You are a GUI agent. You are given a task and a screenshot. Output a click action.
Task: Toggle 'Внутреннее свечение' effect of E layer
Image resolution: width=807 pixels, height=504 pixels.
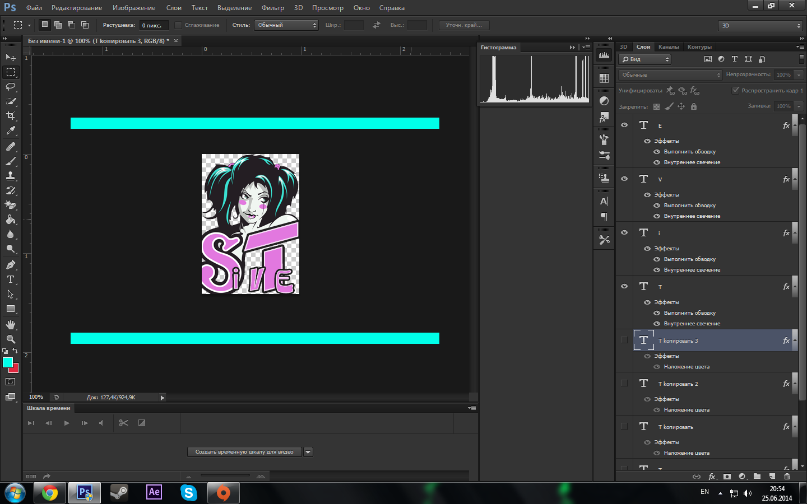tap(657, 162)
